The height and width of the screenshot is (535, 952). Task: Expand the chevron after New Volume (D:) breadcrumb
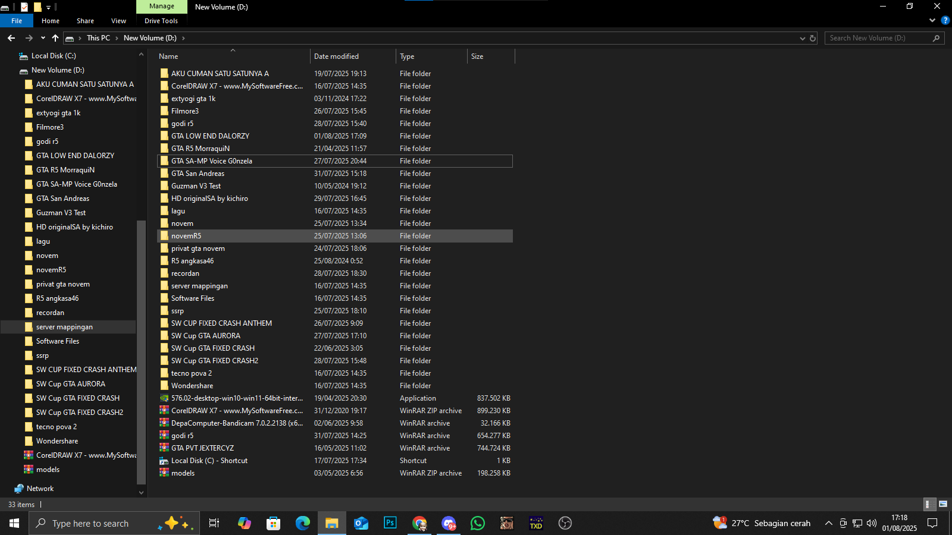pos(183,38)
